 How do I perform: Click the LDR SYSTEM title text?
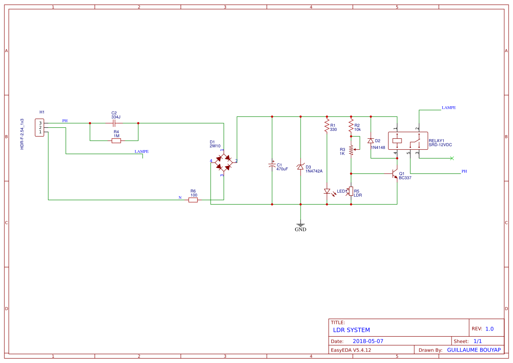[x=352, y=330]
